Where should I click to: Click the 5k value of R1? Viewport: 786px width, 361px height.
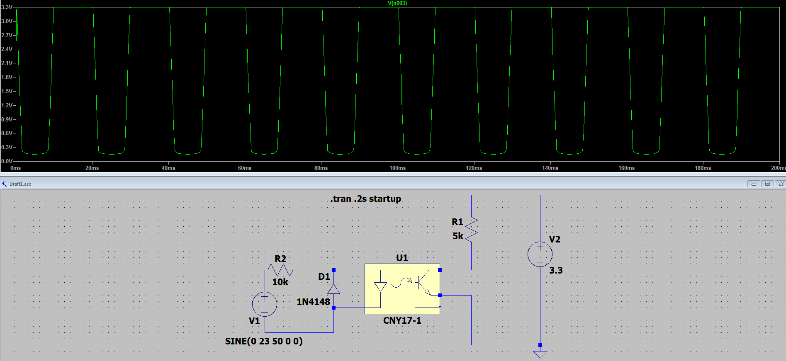click(457, 236)
